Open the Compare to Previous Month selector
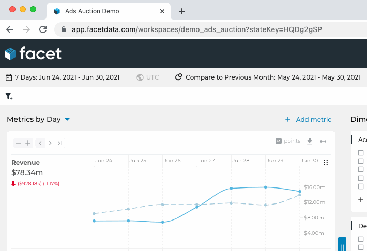367x251 pixels. pyautogui.click(x=268, y=77)
